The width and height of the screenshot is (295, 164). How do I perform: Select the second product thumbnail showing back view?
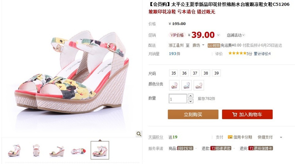(x=36, y=150)
